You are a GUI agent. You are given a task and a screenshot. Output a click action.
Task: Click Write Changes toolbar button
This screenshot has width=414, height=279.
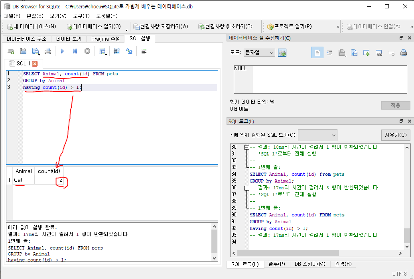click(160, 26)
